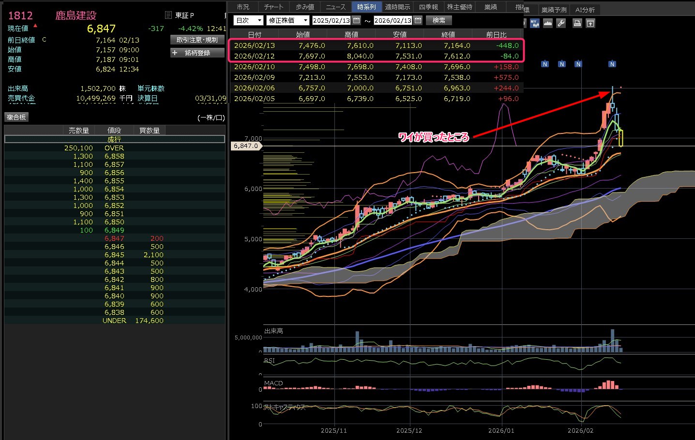The width and height of the screenshot is (695, 440).
Task: Click the printer icon to print chart
Action: pos(577,23)
